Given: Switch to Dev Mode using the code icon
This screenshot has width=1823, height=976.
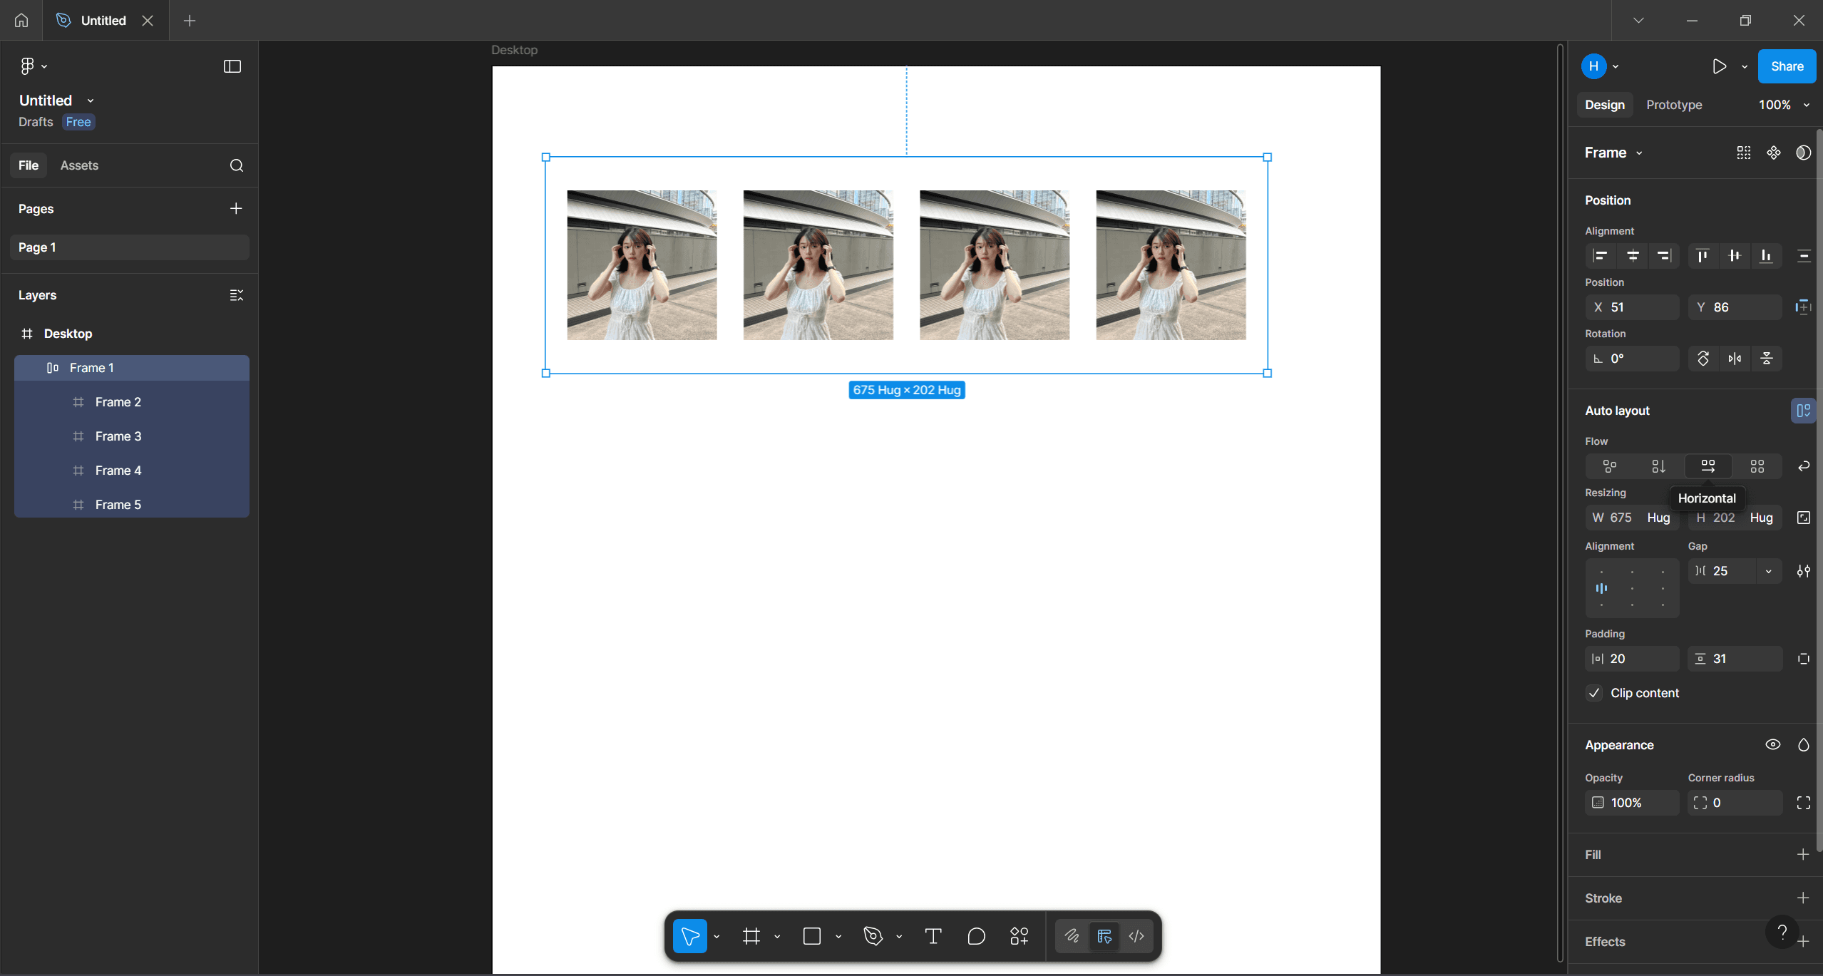Looking at the screenshot, I should (1135, 936).
